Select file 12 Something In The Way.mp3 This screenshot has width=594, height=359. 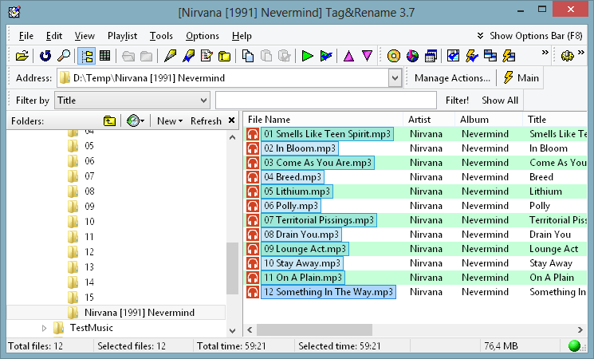328,292
